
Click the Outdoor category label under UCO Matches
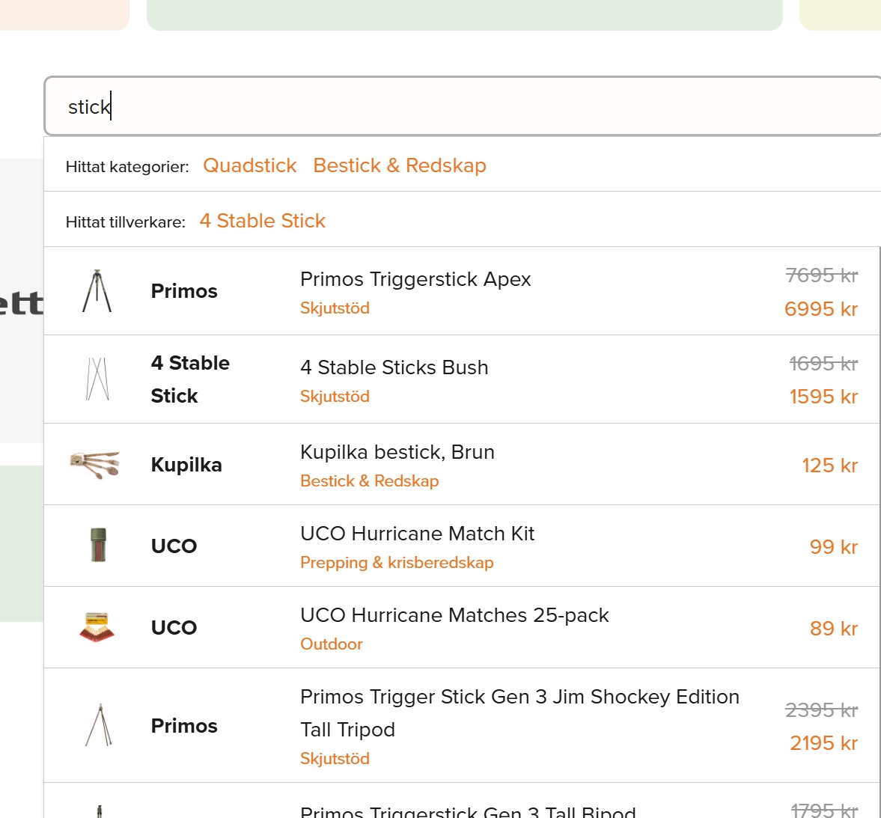click(x=331, y=644)
